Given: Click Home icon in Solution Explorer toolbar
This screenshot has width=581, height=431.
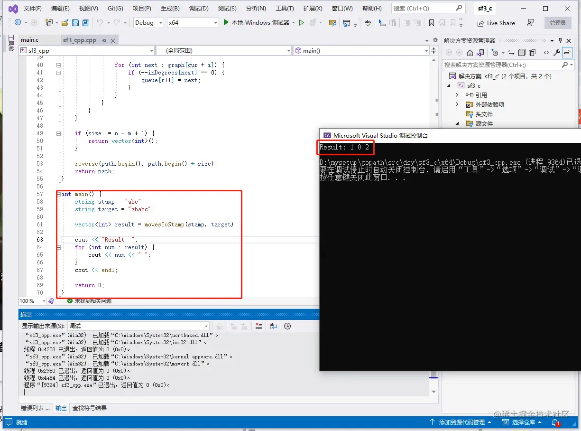Looking at the screenshot, I should pos(470,53).
